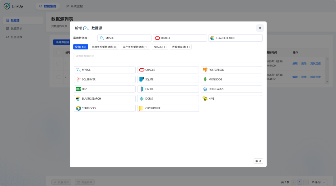Click the 数据源 sidebar list icon
Viewport: 336px width, 186px height.
tap(8, 20)
